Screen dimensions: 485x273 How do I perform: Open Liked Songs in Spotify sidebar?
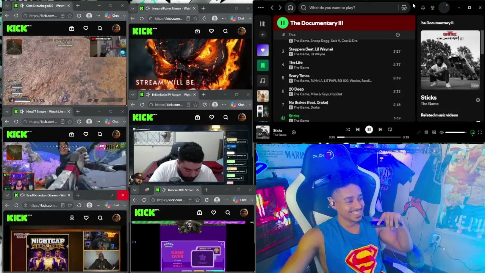pyautogui.click(x=263, y=50)
